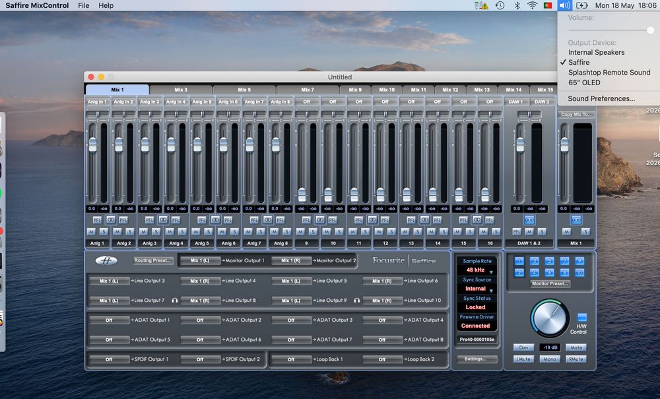Mute the DAW 1 & 2 channel

click(529, 232)
